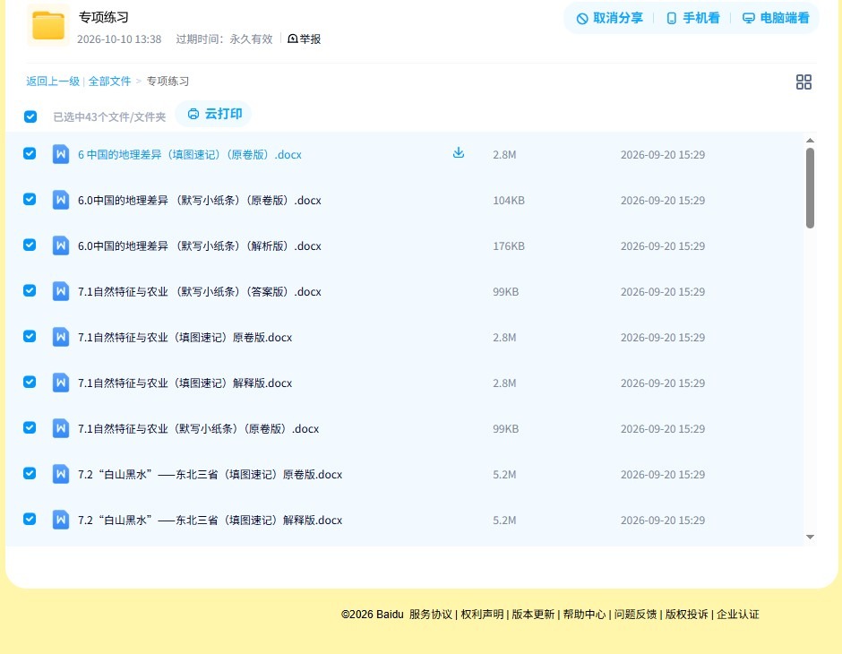Open 6 中国的地理差异（填图速记）（原卷版）.docx
The image size is (842, 654).
click(x=190, y=155)
